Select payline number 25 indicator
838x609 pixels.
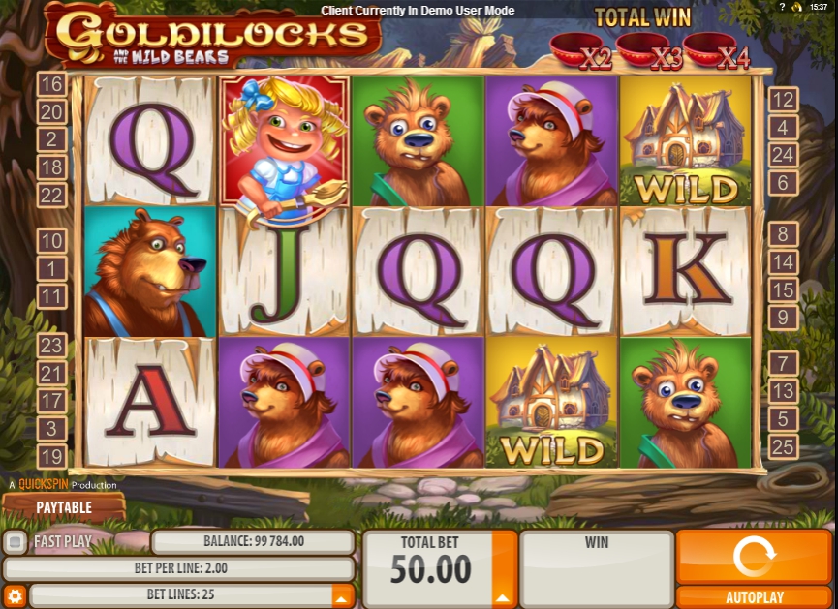pos(783,446)
